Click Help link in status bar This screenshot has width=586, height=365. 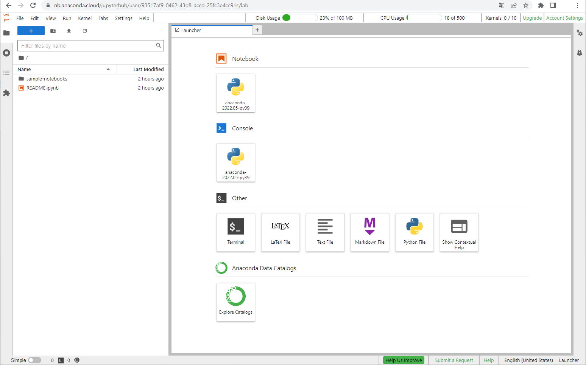click(x=489, y=360)
